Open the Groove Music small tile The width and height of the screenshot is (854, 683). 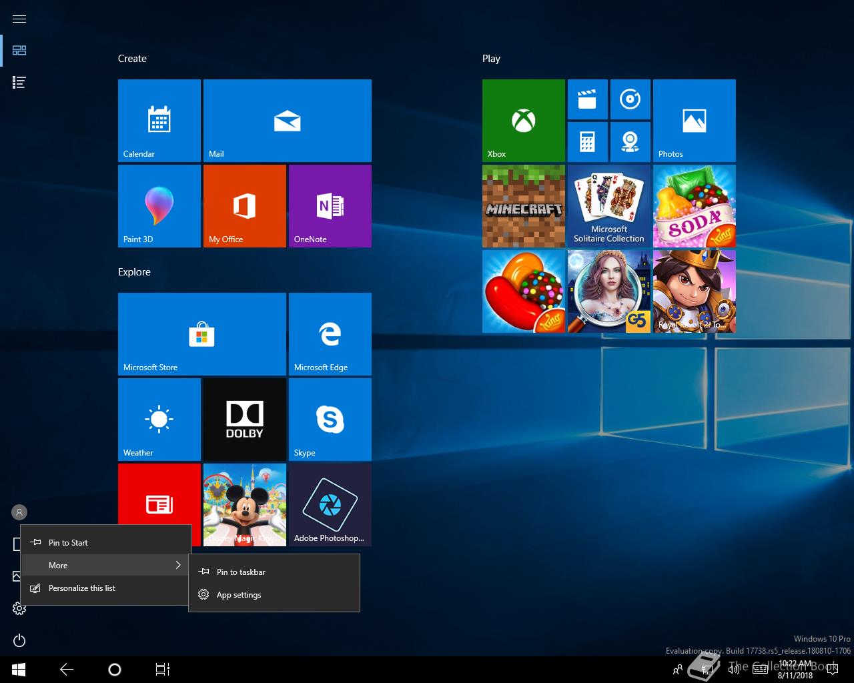[x=630, y=99]
